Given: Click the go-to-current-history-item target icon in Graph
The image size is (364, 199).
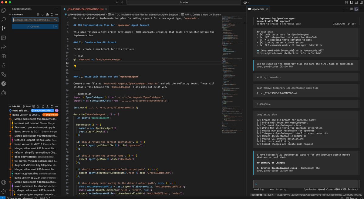Looking at the screenshot, I should click(34, 106).
